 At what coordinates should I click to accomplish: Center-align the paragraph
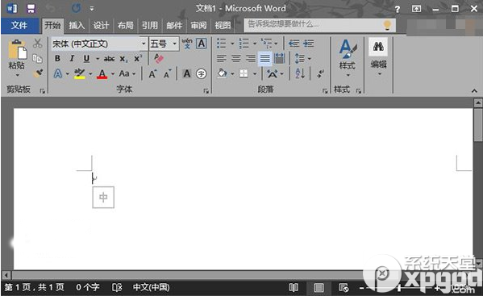tap(236, 59)
